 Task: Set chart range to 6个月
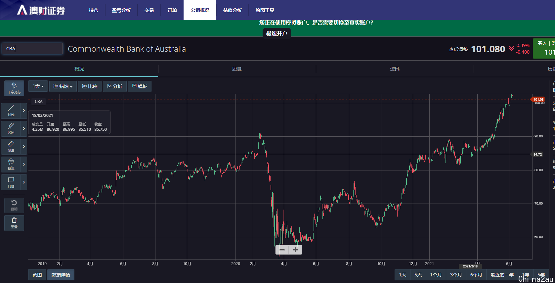476,275
